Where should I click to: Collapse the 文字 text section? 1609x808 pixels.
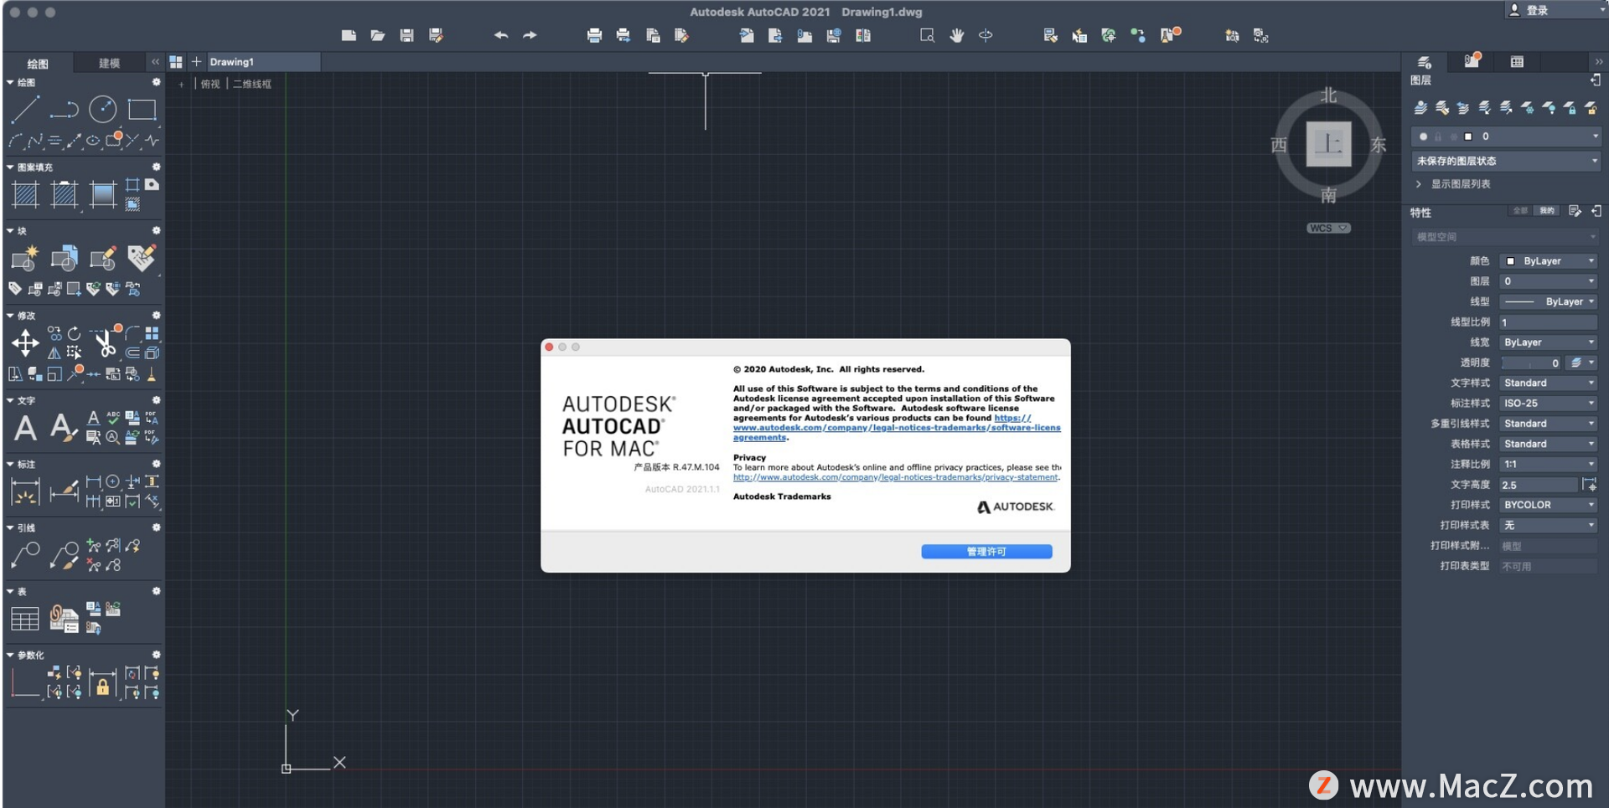[10, 400]
